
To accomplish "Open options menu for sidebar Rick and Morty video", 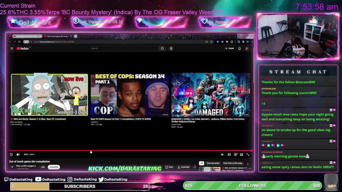I will click(250, 168).
